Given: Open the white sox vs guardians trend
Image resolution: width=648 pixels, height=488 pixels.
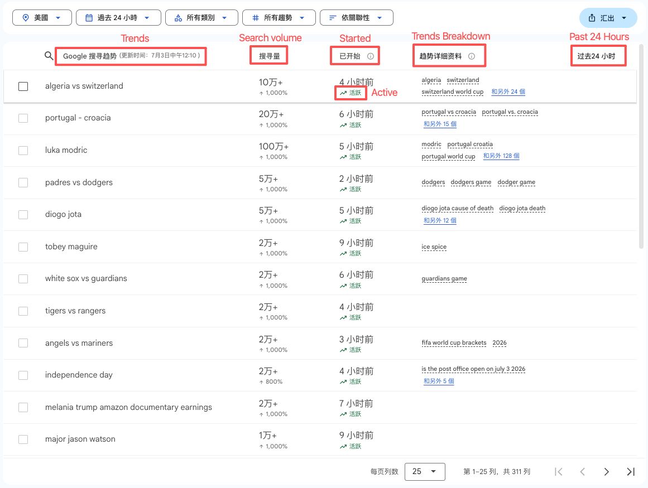Looking at the screenshot, I should (x=86, y=278).
